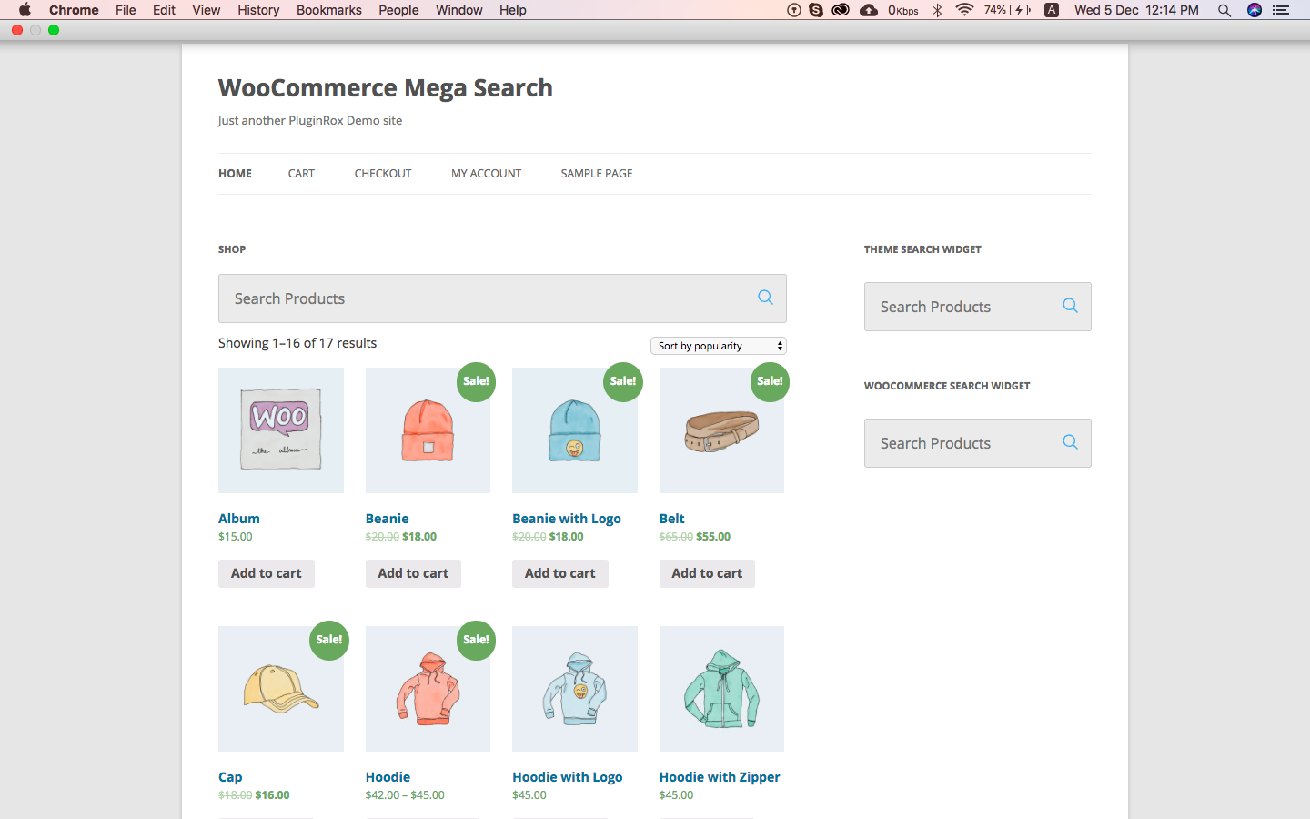The width and height of the screenshot is (1310, 819).
Task: Click the yellow Cap product image
Action: pos(281,689)
